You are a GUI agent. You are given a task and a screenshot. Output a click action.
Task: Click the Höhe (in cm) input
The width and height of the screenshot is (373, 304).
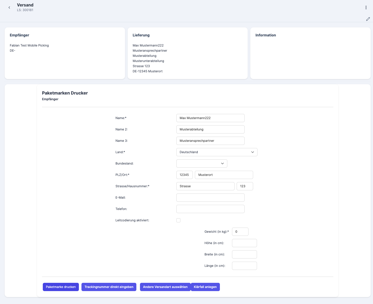tap(244, 243)
